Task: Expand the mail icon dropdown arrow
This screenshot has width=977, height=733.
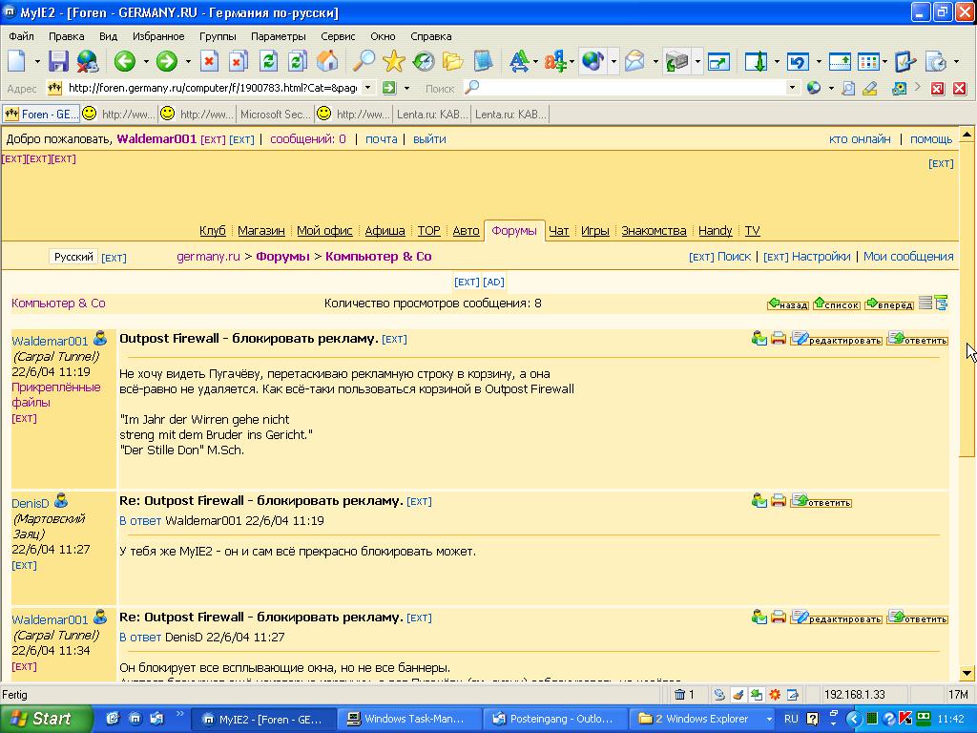Action: [655, 61]
